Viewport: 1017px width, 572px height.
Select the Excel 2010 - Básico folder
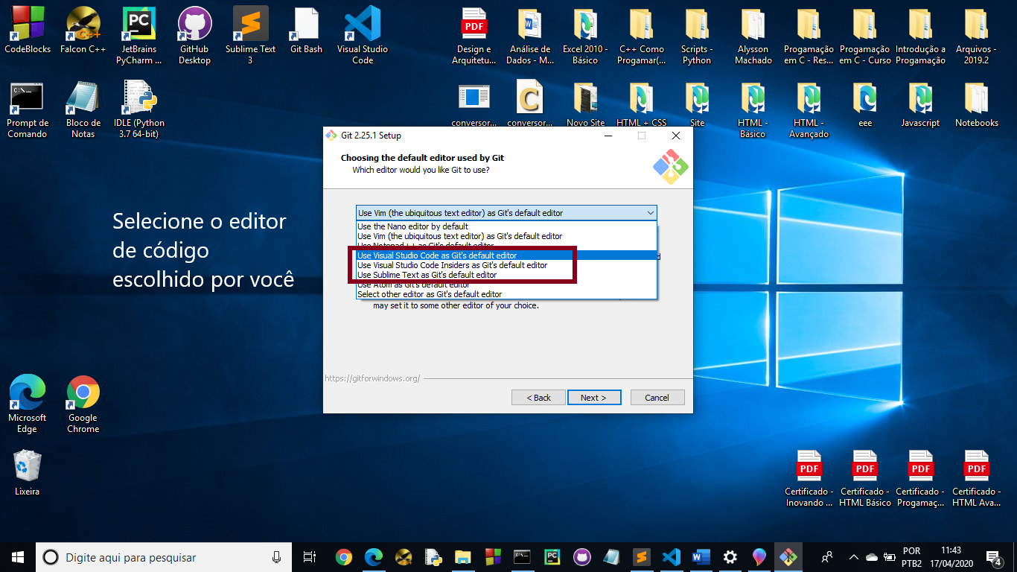[585, 35]
